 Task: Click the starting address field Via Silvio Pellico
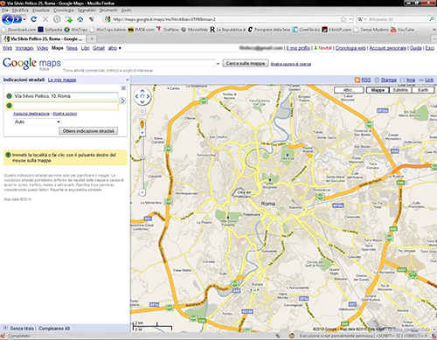click(66, 96)
